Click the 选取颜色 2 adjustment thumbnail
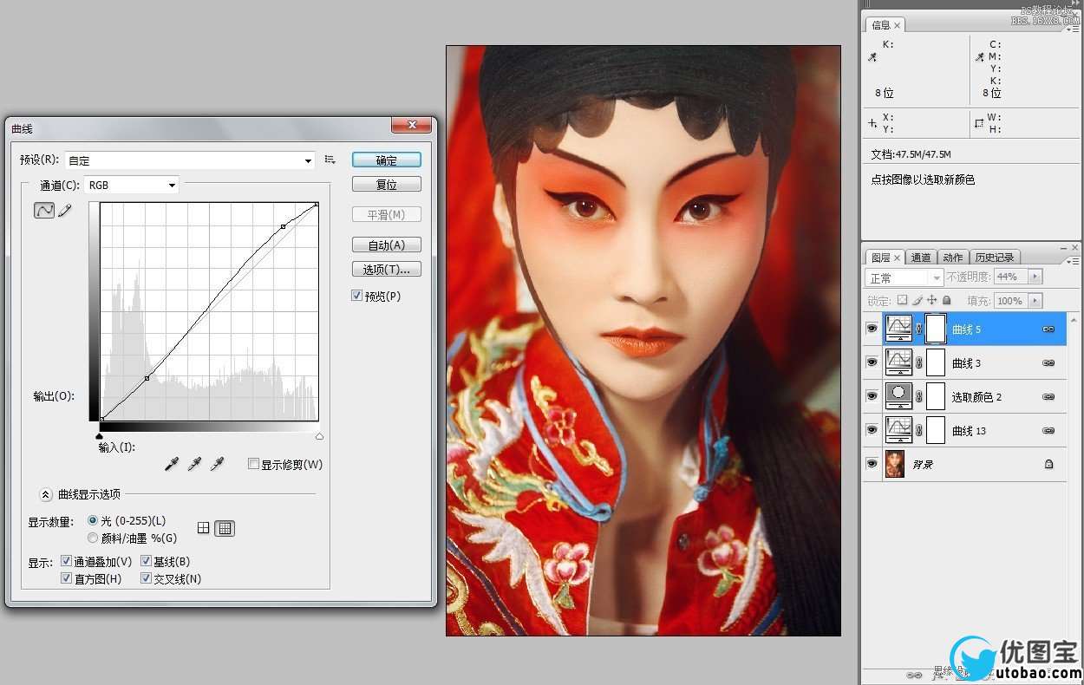 point(899,397)
